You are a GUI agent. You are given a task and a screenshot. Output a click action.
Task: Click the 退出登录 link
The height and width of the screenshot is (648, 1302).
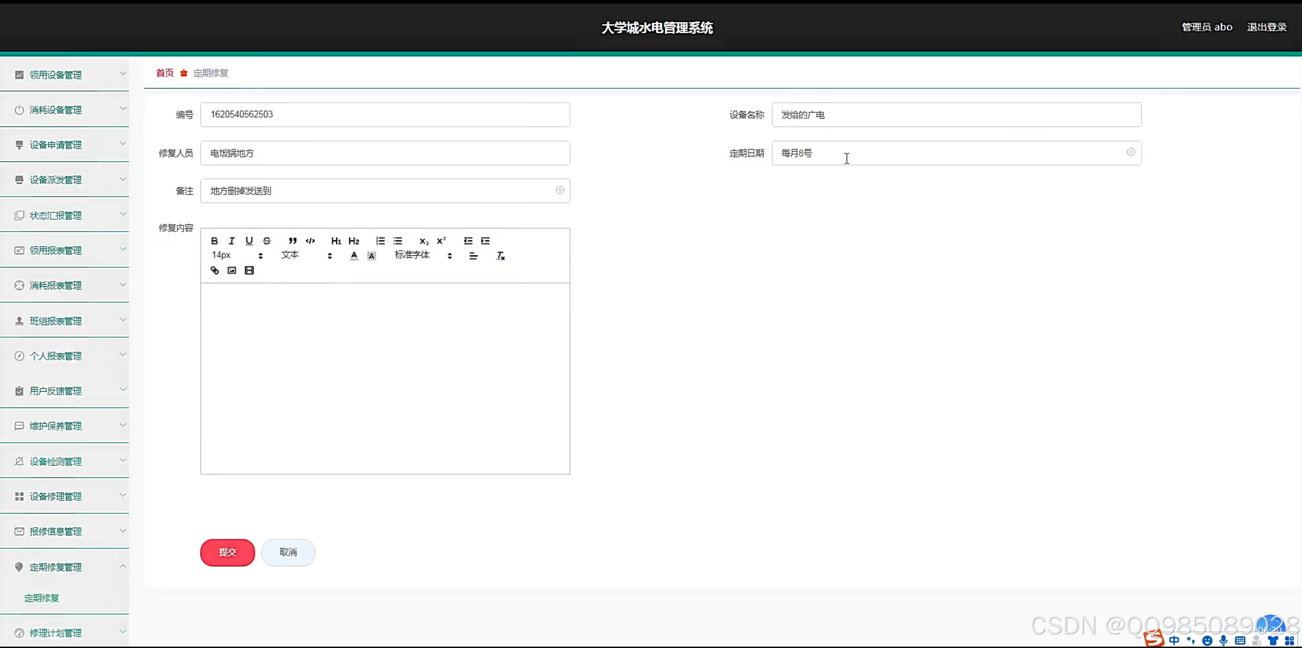point(1266,27)
